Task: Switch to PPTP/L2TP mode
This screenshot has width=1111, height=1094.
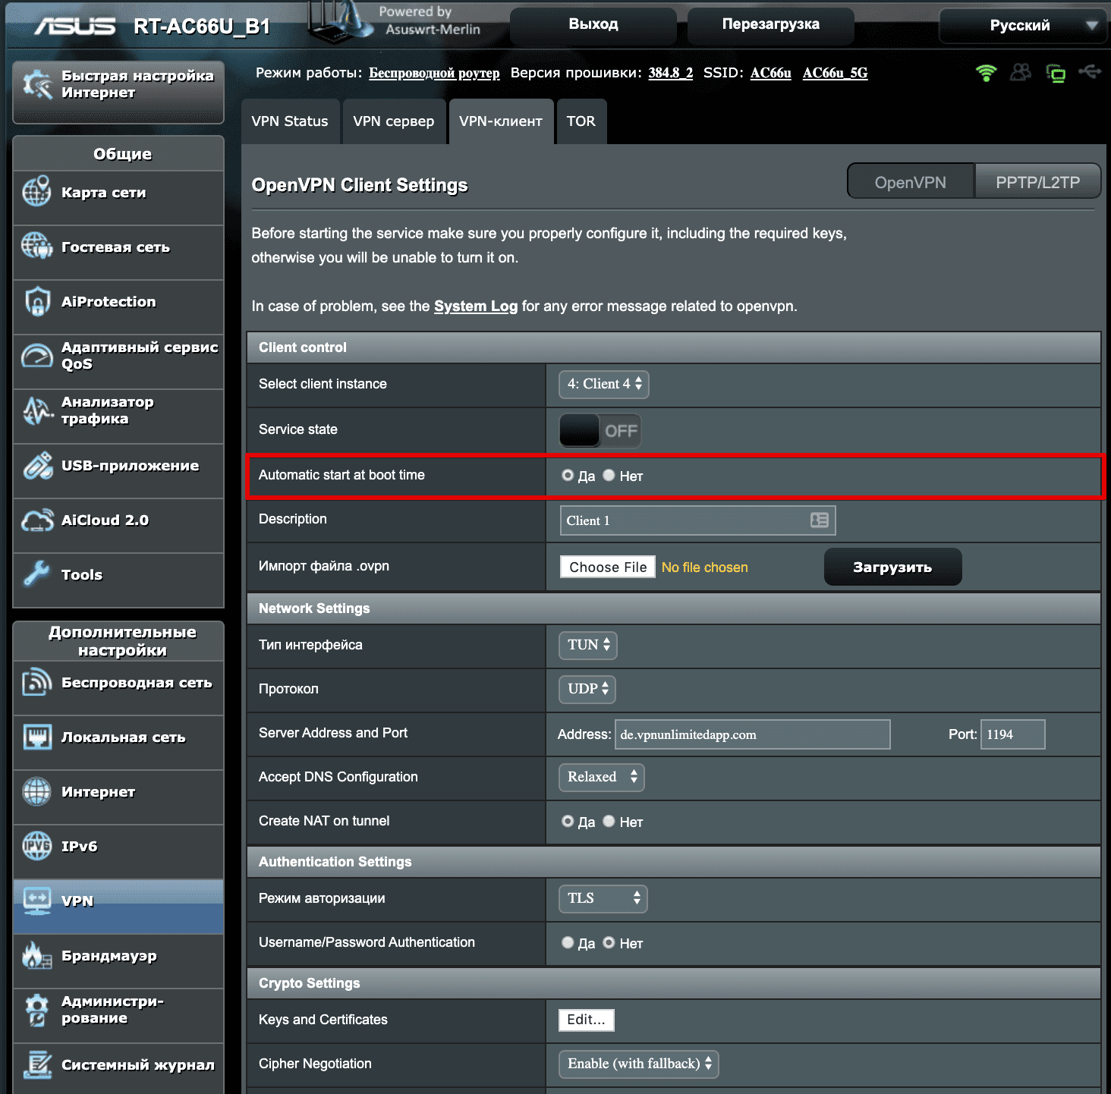Action: [x=1037, y=181]
